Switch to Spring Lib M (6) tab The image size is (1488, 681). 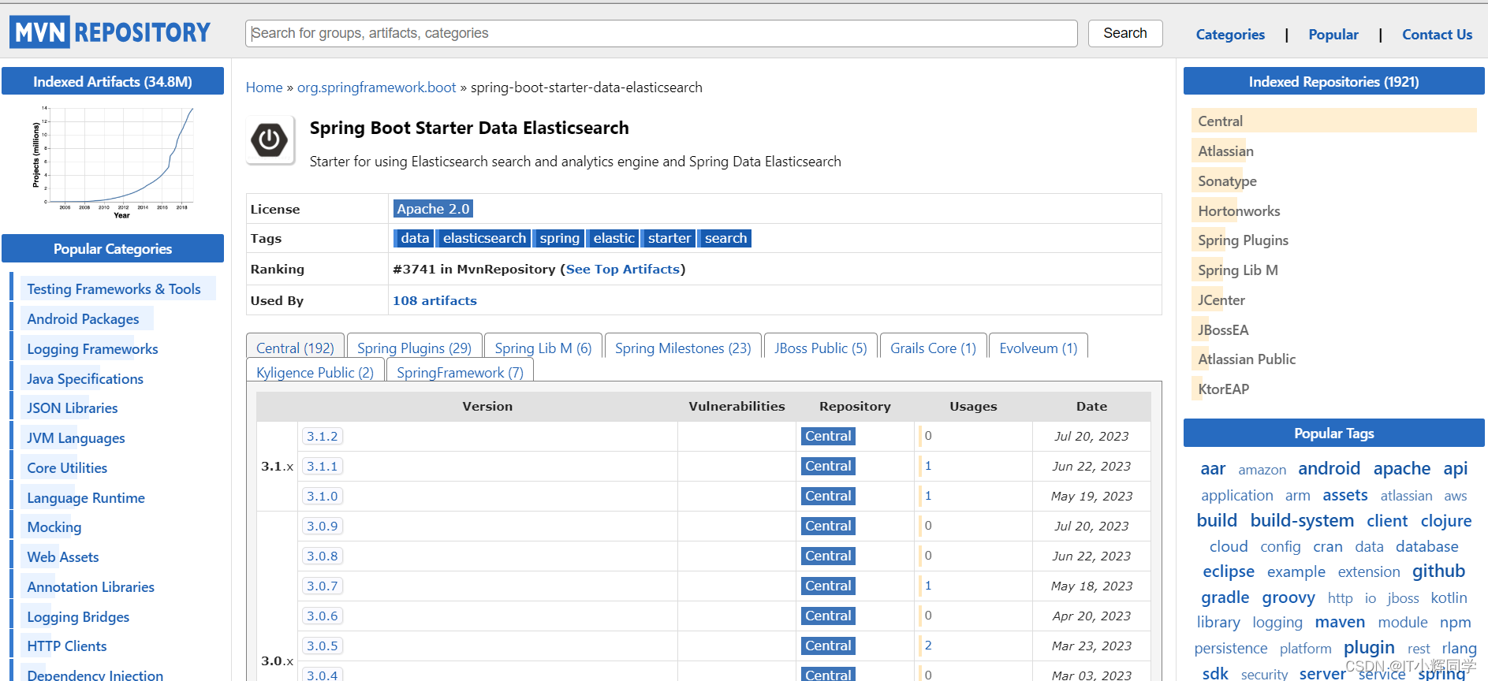click(x=543, y=348)
